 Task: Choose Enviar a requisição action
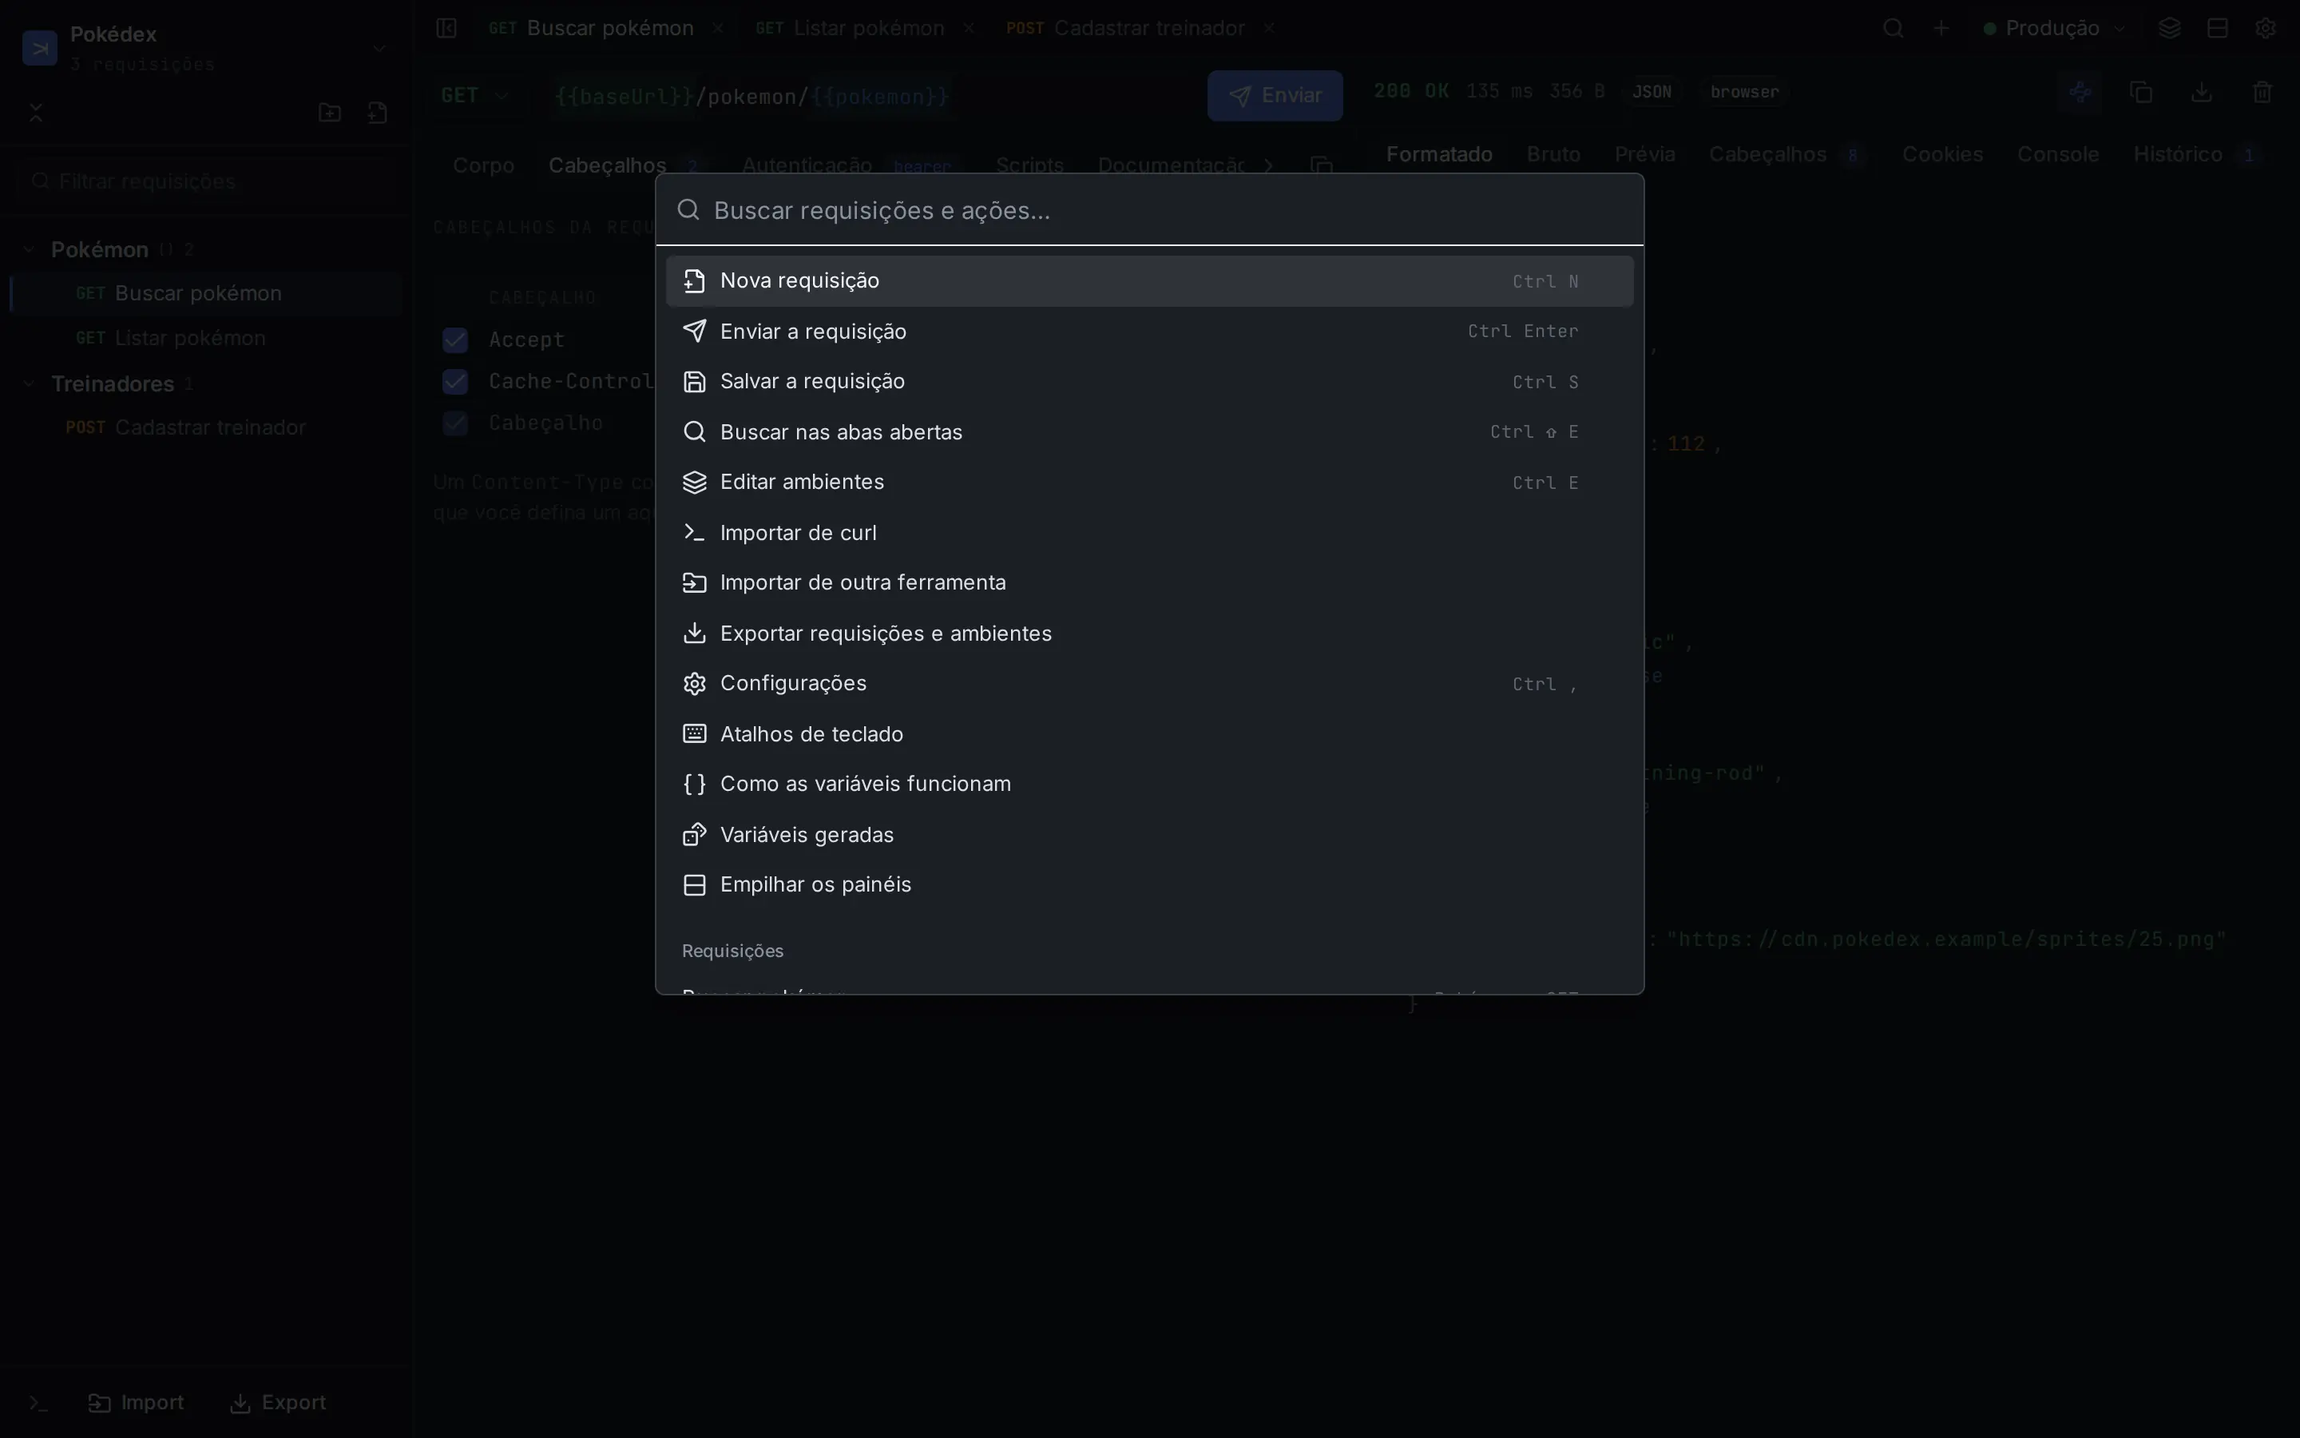tap(1149, 331)
